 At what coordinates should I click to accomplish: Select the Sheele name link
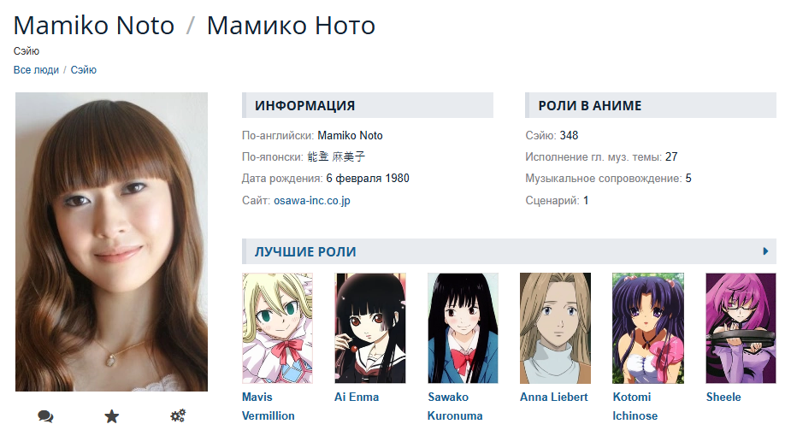(723, 398)
